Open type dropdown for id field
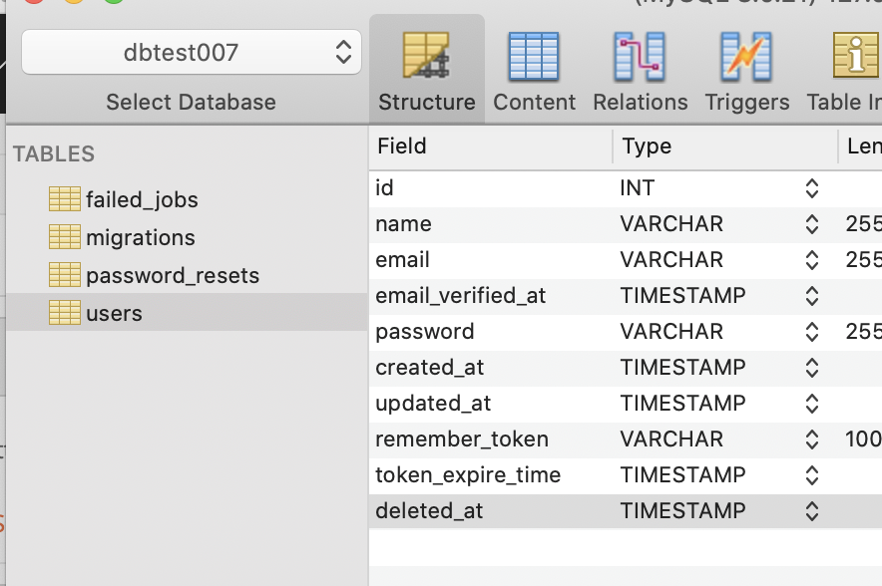882x586 pixels. pos(811,187)
